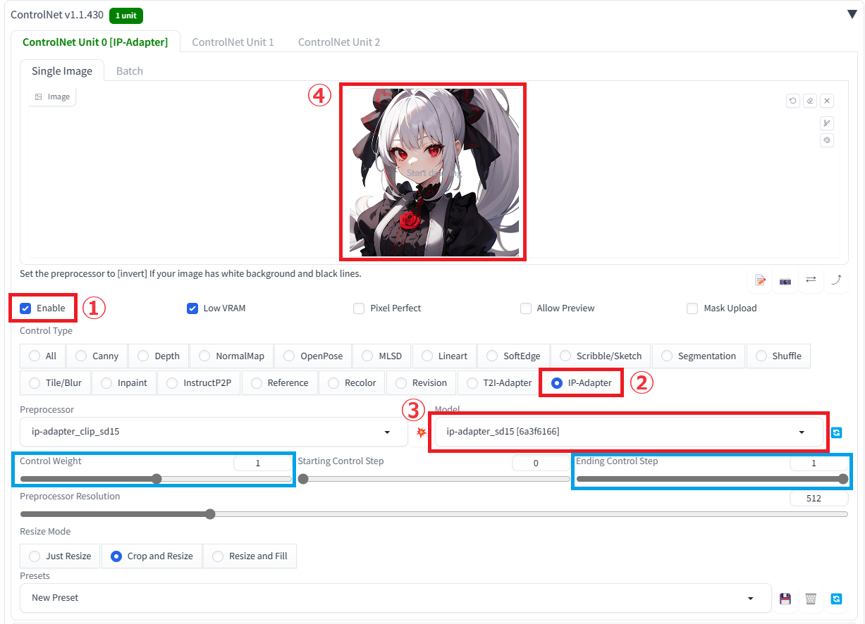The width and height of the screenshot is (865, 624).
Task: Send image dimensions using the diagonal arrow icon
Action: [x=837, y=280]
